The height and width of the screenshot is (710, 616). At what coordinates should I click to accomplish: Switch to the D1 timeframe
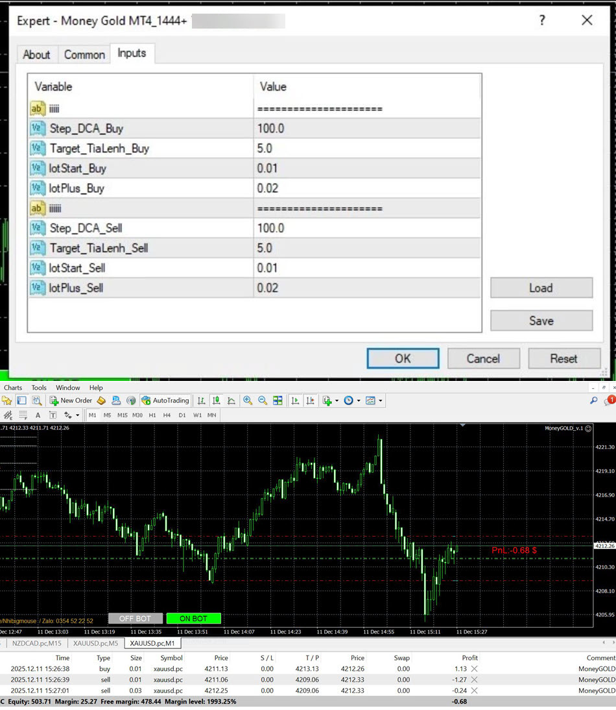(182, 415)
